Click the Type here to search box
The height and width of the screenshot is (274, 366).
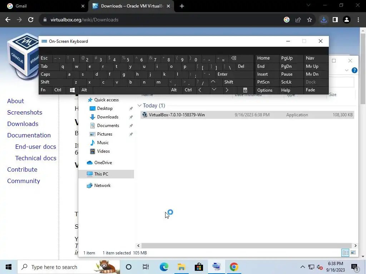[69, 267]
